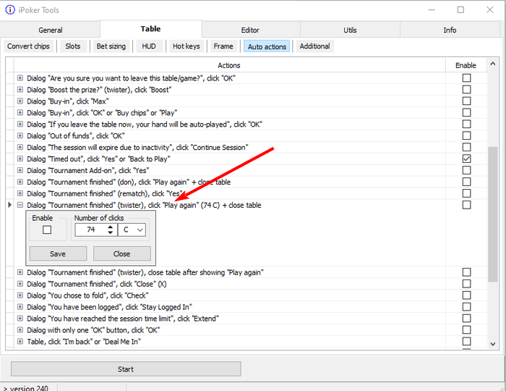Click the scroll down arrow of actions list
Screen dimensions: 506x391
493,344
